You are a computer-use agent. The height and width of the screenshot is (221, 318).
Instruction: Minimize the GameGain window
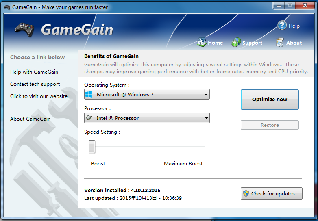279,6
